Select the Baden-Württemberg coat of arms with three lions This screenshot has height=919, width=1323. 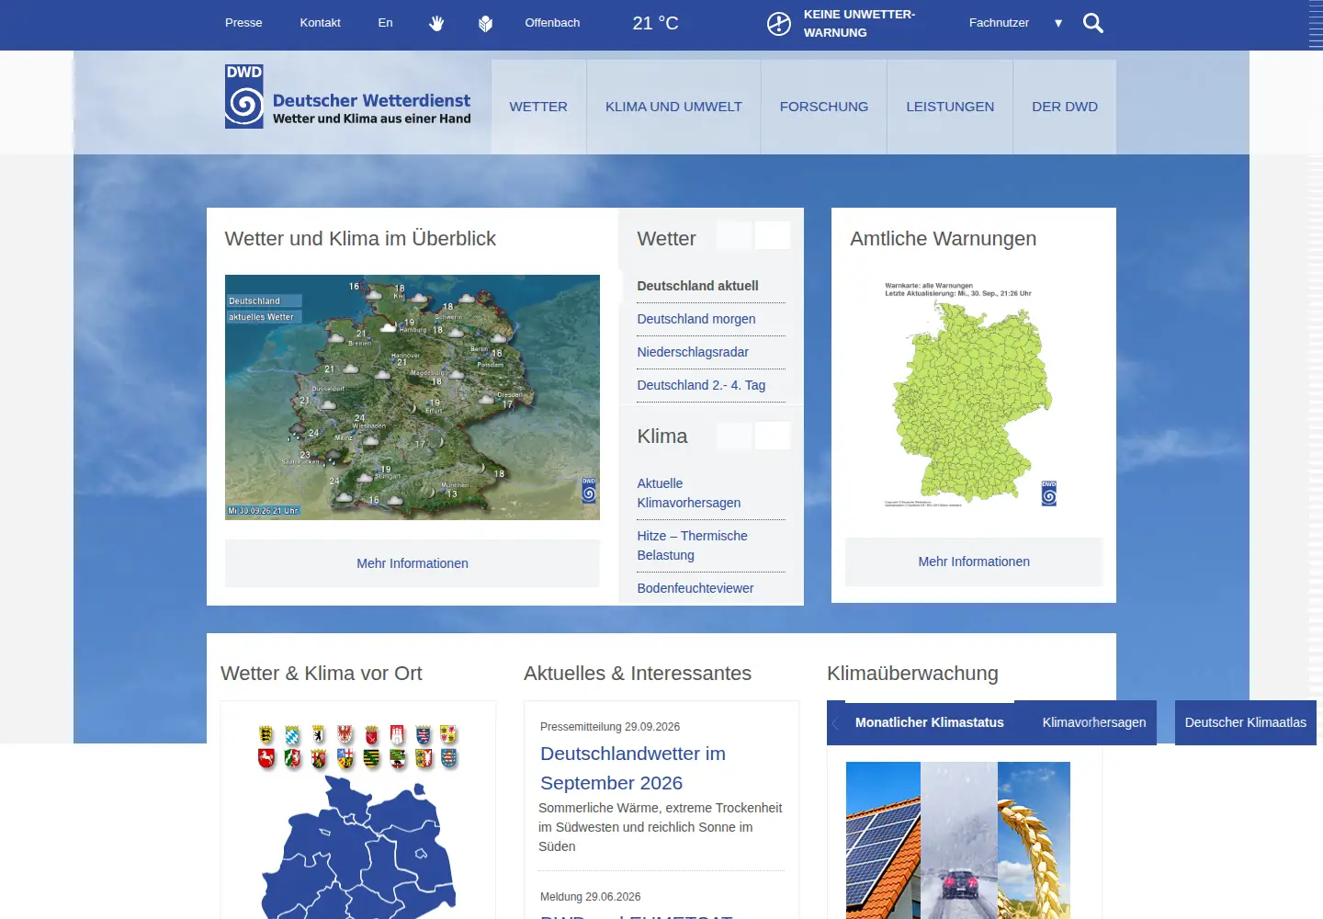click(266, 734)
